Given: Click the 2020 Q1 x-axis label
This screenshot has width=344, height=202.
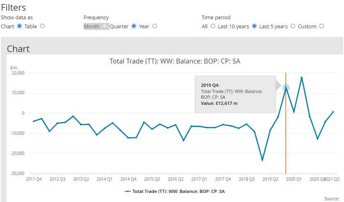Looking at the screenshot, I should coord(294,179).
